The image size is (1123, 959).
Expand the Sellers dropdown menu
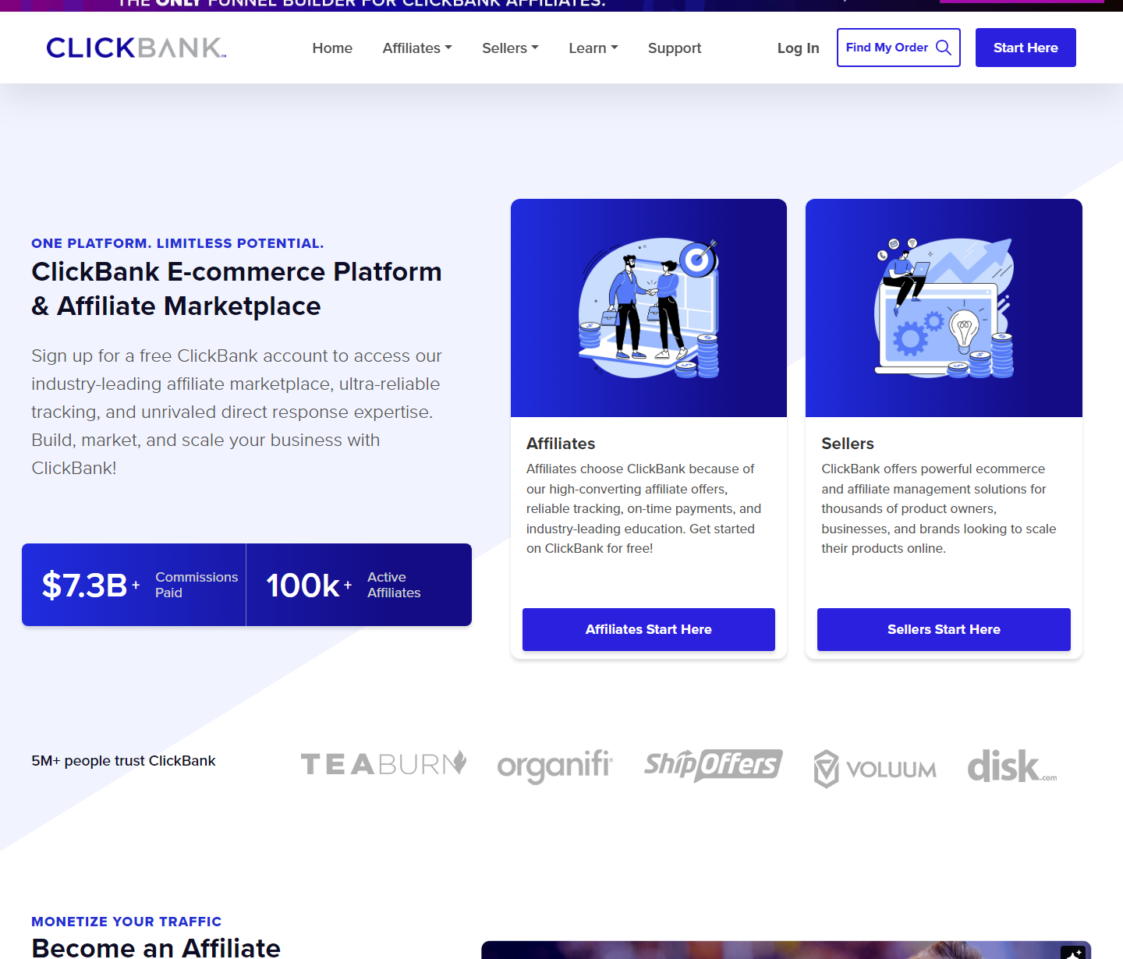click(x=510, y=48)
